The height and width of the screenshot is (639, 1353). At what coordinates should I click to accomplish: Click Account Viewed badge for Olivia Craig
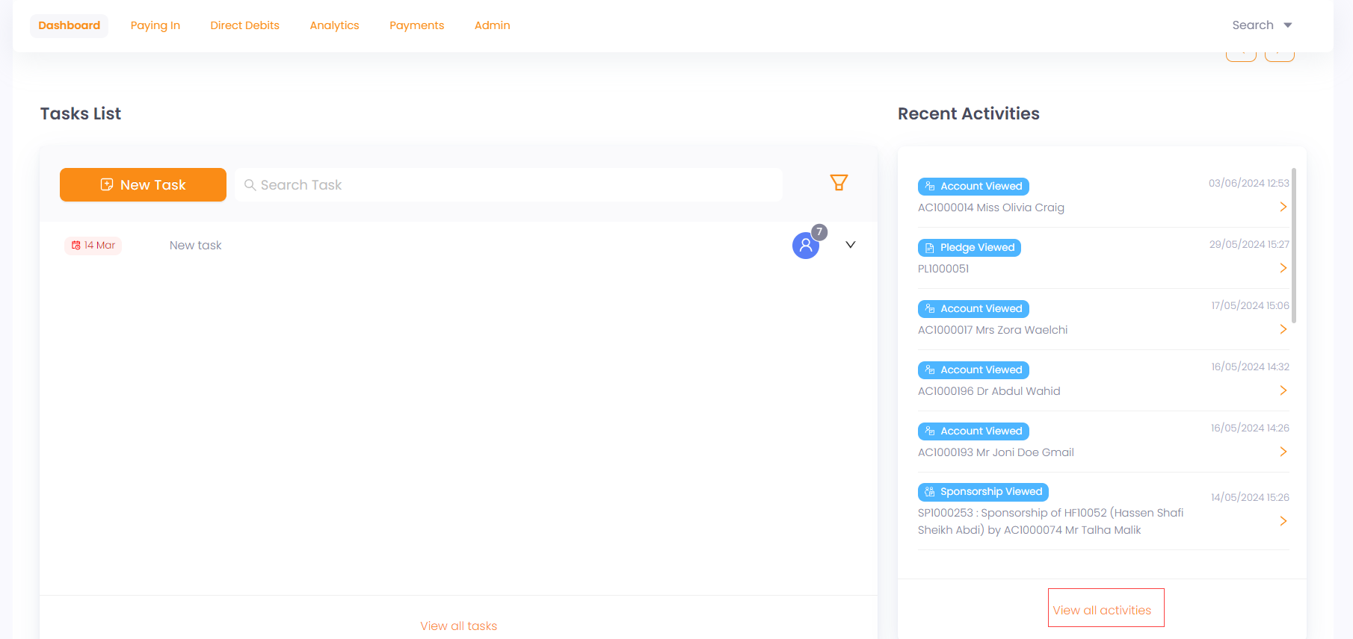tap(973, 187)
